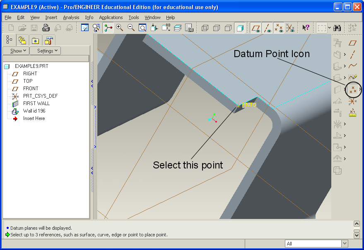This screenshot has height=250, width=364.
Task: Select the Datum Curve tool
Action: (352, 66)
